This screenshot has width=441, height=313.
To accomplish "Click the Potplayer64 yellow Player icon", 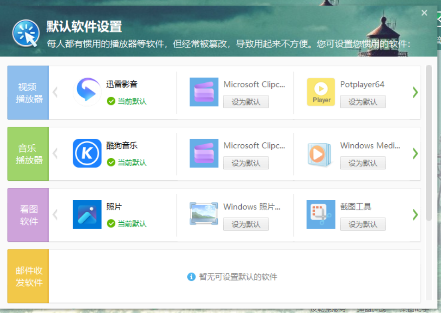I will 321,92.
